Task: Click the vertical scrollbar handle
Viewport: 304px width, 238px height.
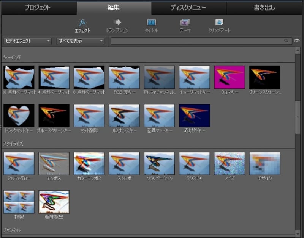Action: pos(298,117)
